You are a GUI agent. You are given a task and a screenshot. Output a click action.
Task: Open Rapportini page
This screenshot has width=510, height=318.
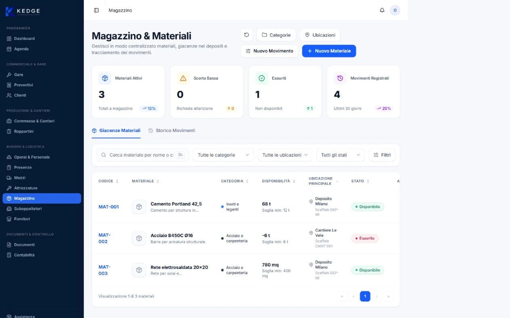(42, 131)
